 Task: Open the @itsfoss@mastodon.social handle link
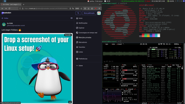pos(16,25)
